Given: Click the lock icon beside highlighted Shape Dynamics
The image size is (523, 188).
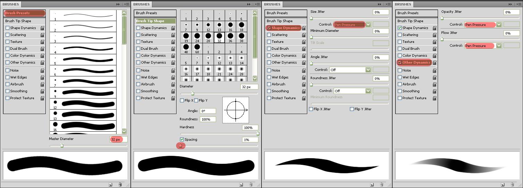Looking at the screenshot, I should click(x=304, y=28).
